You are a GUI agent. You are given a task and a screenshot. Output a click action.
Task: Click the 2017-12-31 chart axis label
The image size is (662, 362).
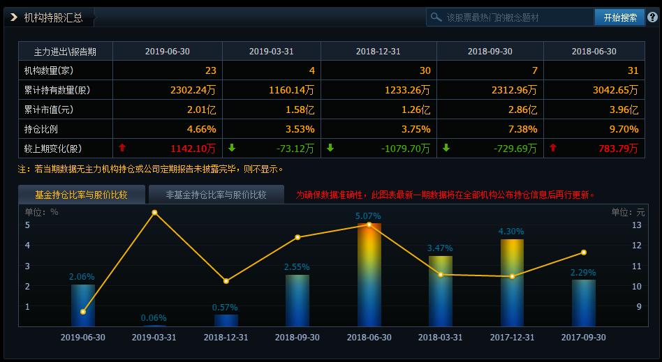(x=512, y=338)
